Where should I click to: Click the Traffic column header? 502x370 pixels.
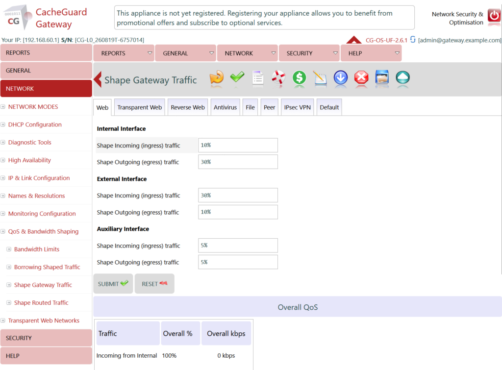click(x=128, y=334)
